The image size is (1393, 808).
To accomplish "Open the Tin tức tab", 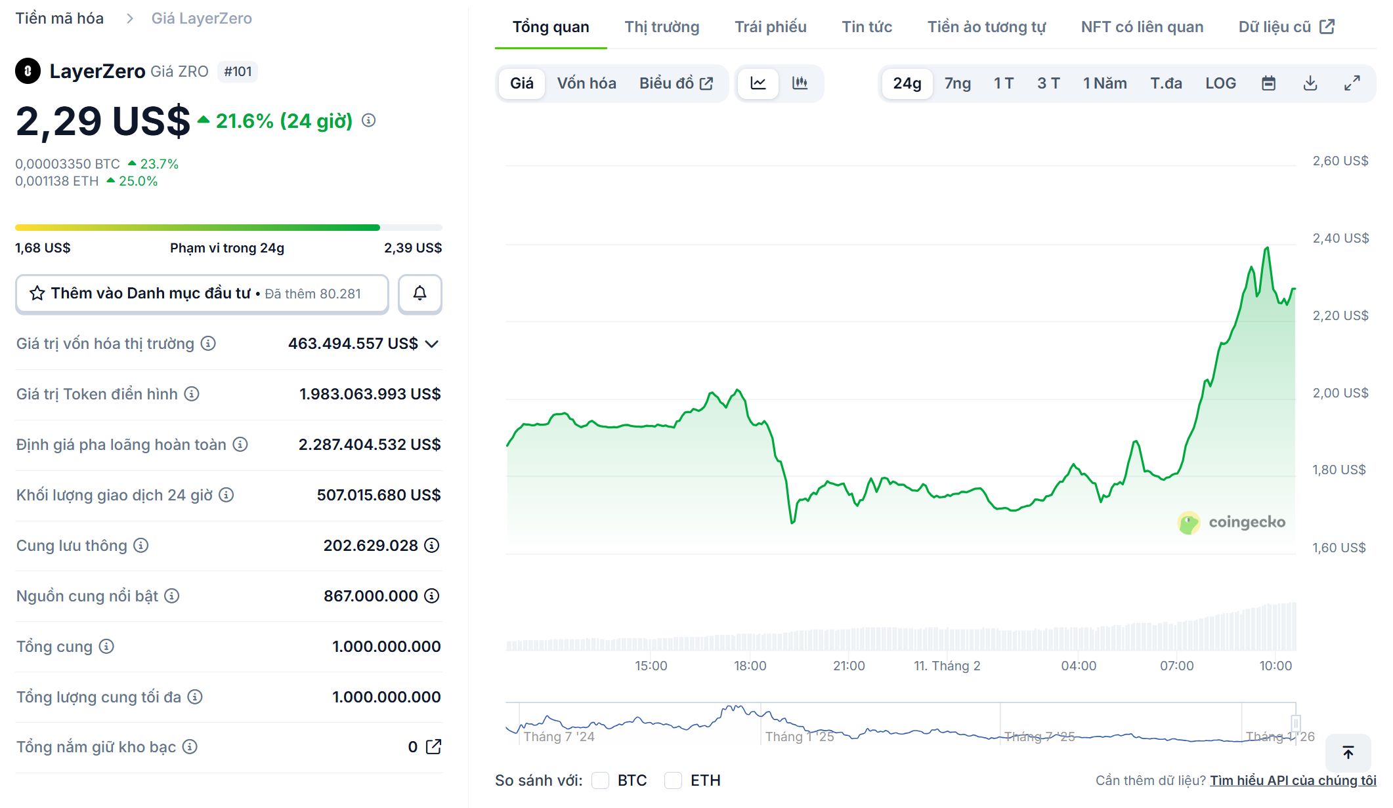I will pyautogui.click(x=867, y=27).
